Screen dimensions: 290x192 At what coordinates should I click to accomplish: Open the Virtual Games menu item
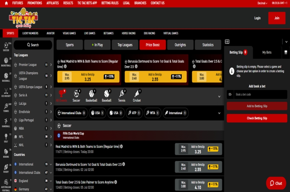[171, 33]
